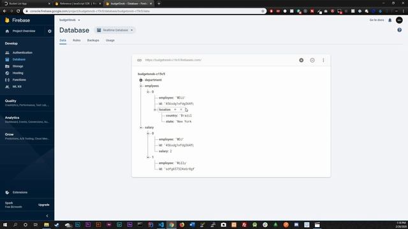The height and width of the screenshot is (229, 408).
Task: Reload the page in browser
Action: click(x=18, y=11)
